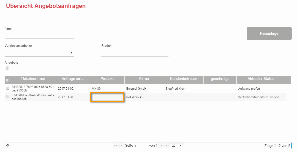Click the Neuanlage button
Image resolution: width=297 pixels, height=152 pixels.
coord(269,33)
